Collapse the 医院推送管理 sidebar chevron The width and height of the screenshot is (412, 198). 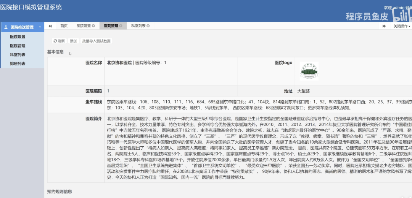(40, 27)
